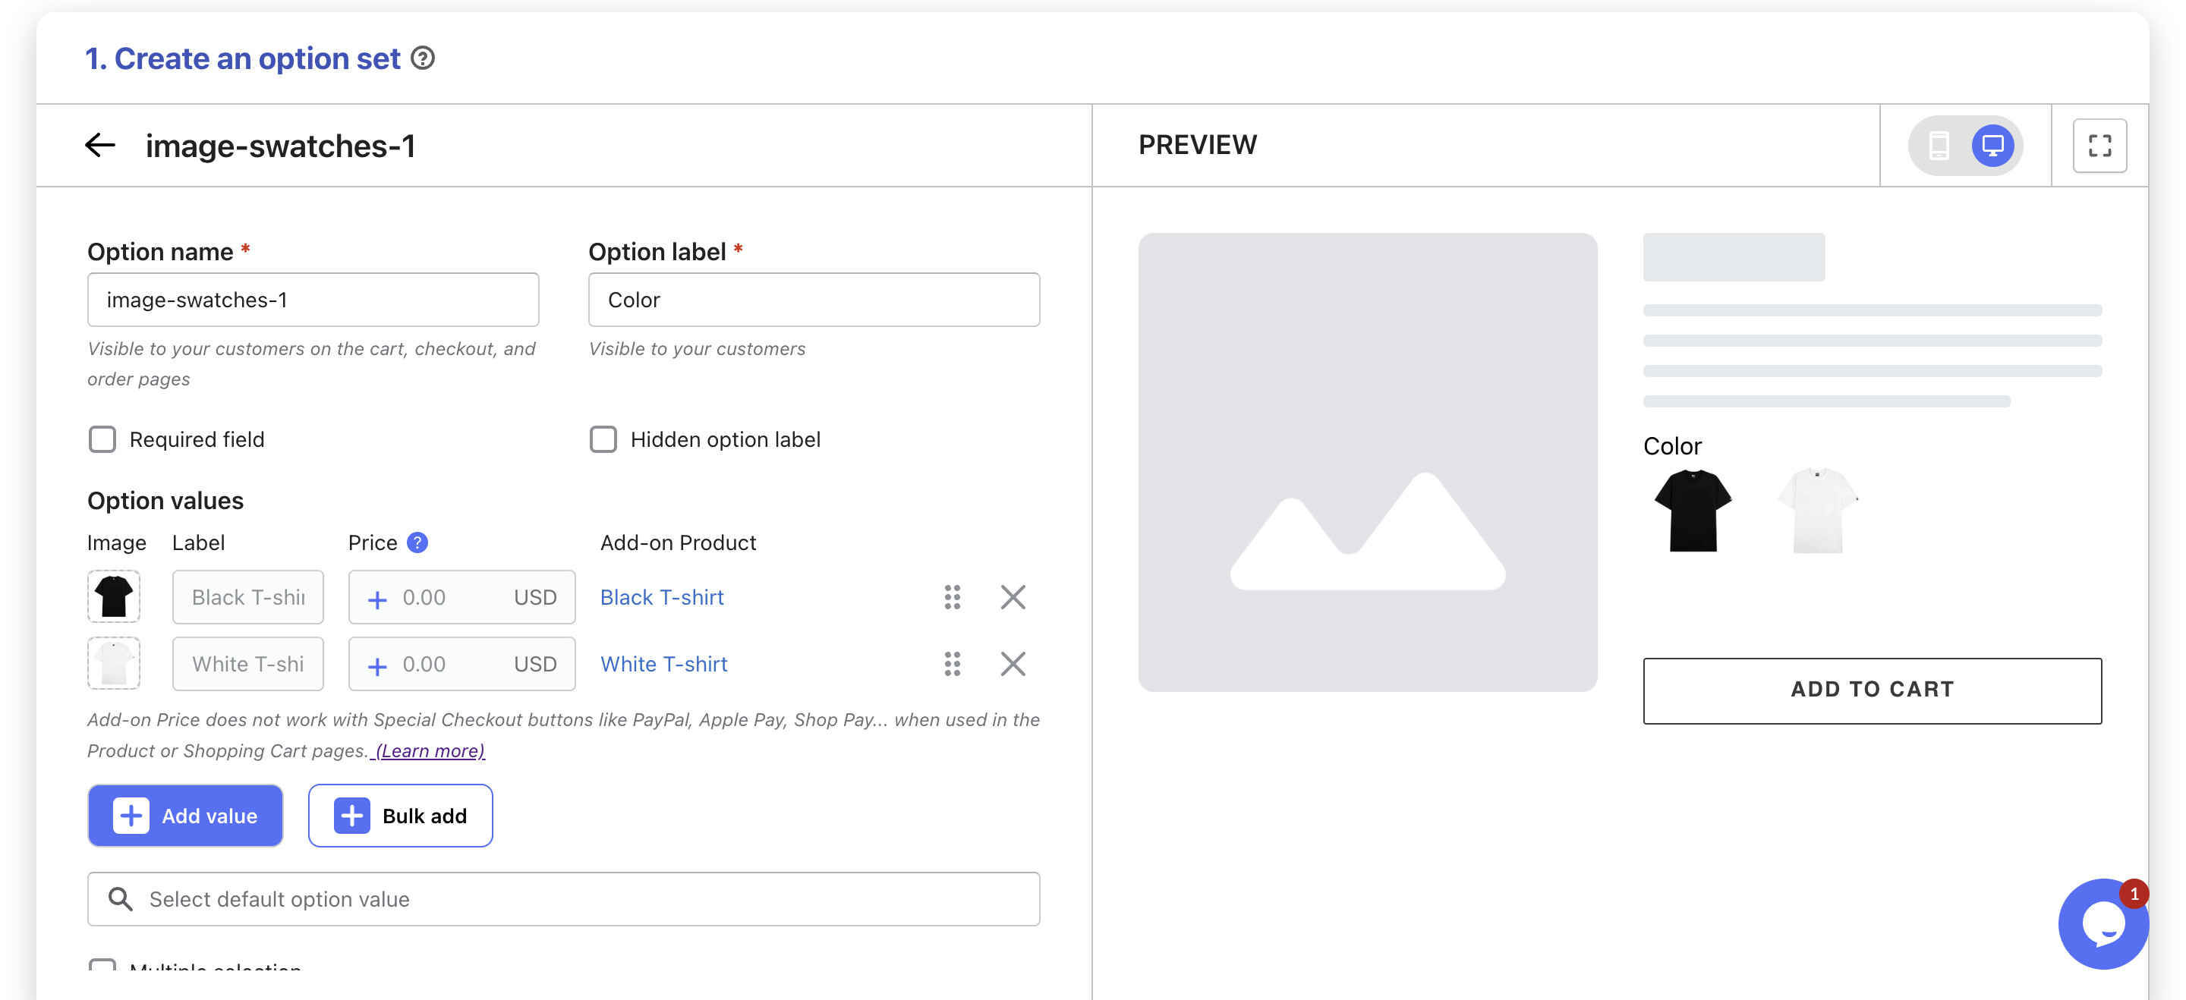Viewport: 2186px width, 1000px height.
Task: Grab the drag handle for Black T-shirt row
Action: [952, 597]
